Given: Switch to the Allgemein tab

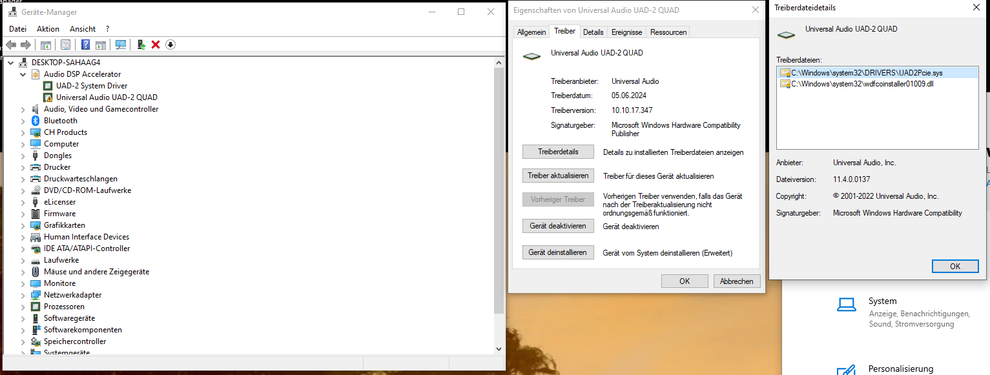Looking at the screenshot, I should tap(531, 32).
